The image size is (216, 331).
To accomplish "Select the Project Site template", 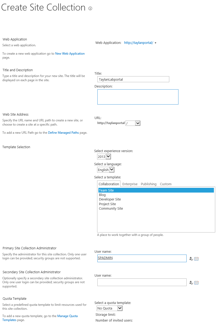I will click(156, 204).
